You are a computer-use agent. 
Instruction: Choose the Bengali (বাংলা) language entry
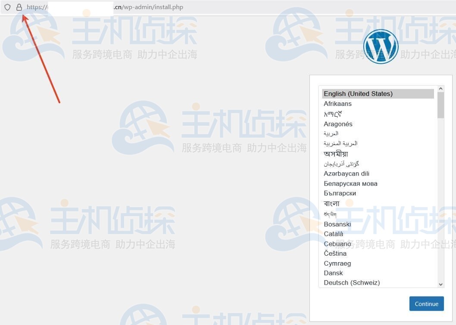[332, 203]
